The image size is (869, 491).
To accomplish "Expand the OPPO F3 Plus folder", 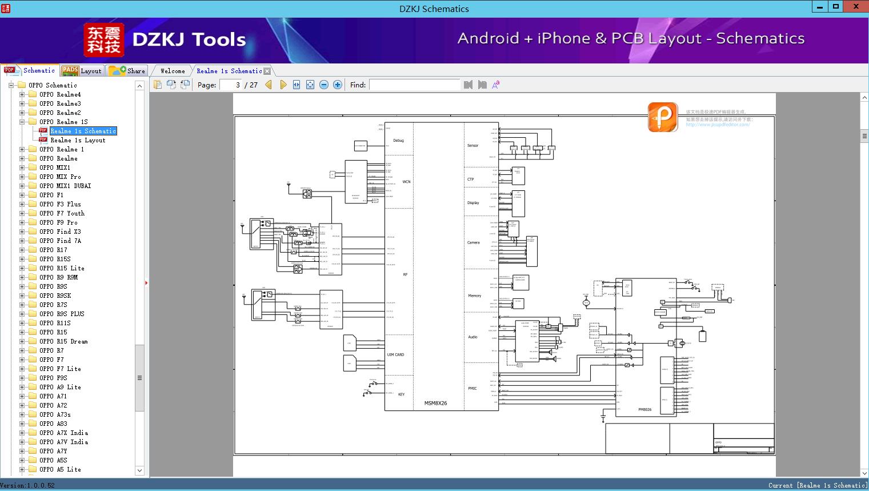I will 22,204.
